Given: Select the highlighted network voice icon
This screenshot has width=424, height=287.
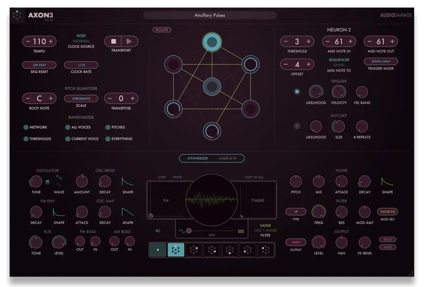Looking at the screenshot, I should tap(176, 250).
